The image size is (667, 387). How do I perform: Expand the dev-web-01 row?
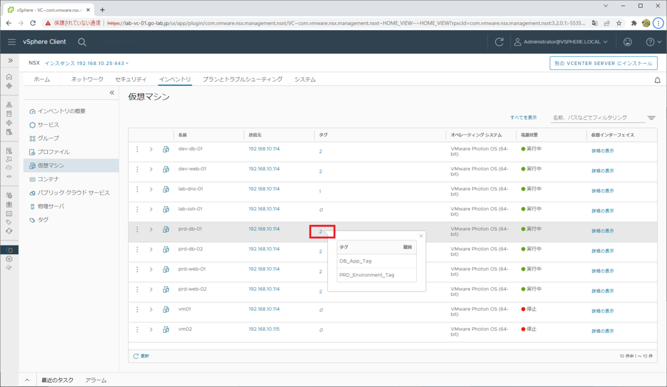tap(151, 169)
